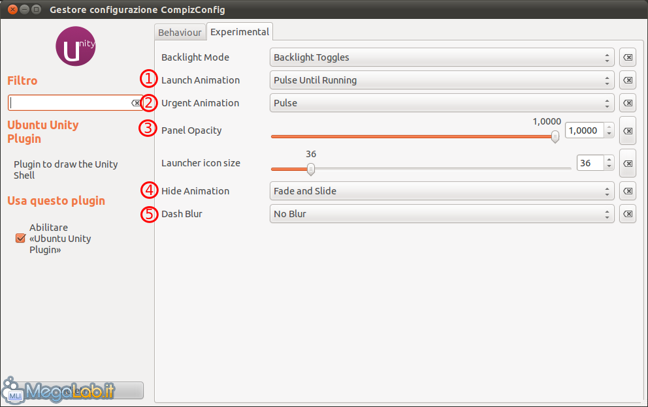Increase Panel Opacity with the up arrow
This screenshot has width=648, height=407.
pyautogui.click(x=609, y=127)
